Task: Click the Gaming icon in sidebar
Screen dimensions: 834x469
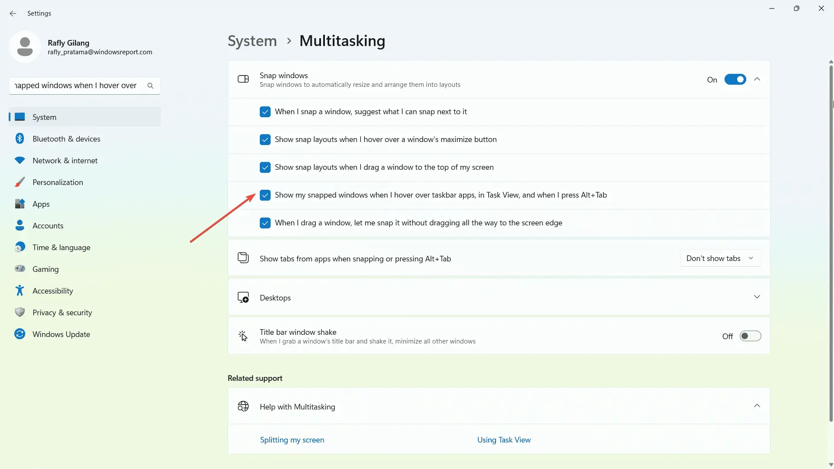Action: 20,268
